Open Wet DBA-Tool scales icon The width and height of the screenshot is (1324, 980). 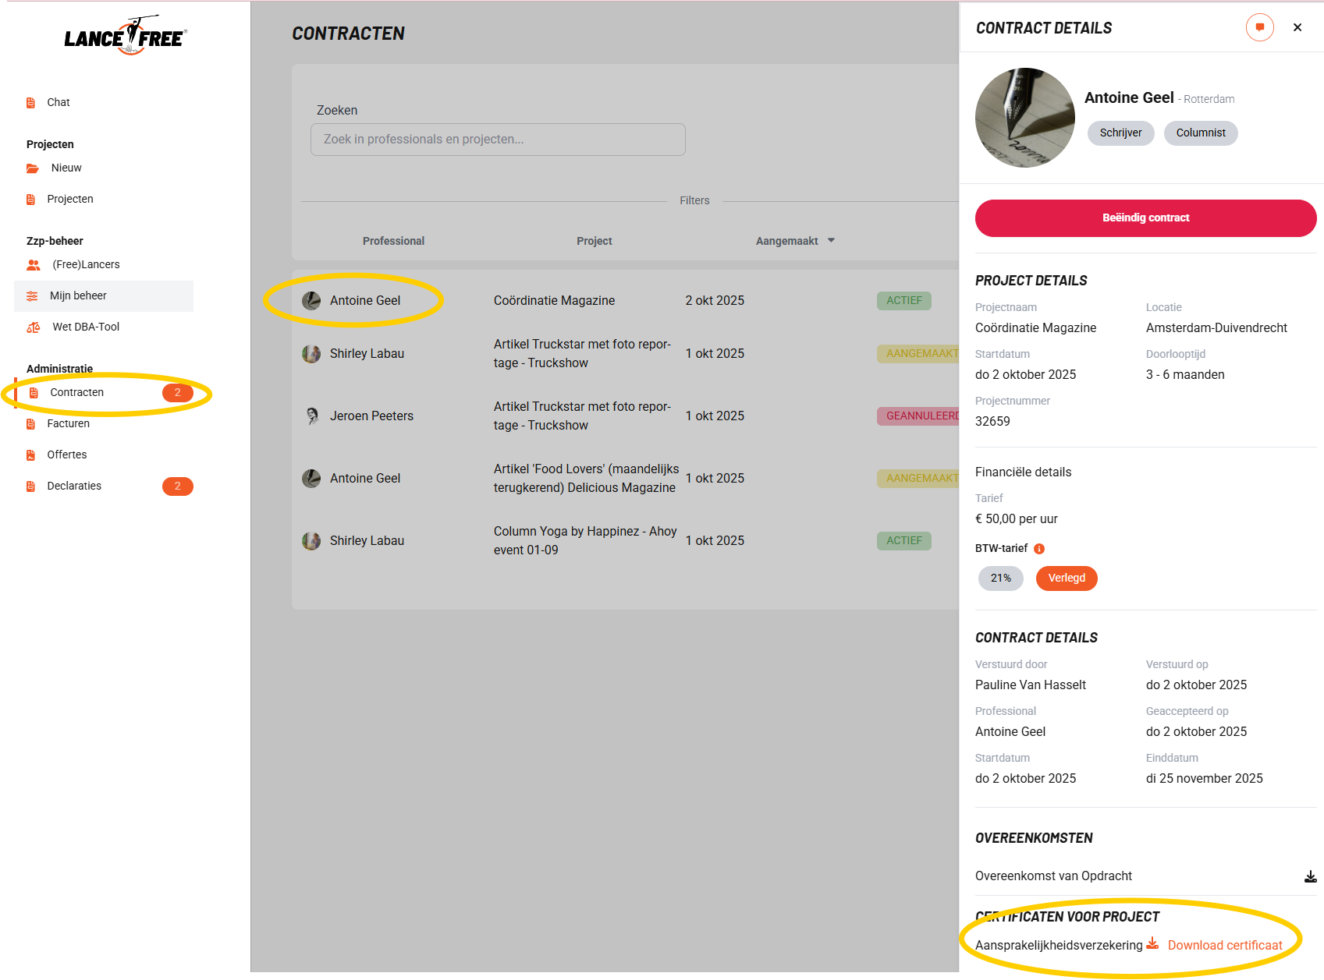[34, 327]
